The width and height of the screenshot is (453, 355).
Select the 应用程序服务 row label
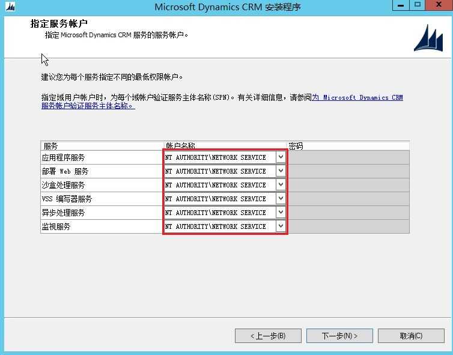pos(63,157)
